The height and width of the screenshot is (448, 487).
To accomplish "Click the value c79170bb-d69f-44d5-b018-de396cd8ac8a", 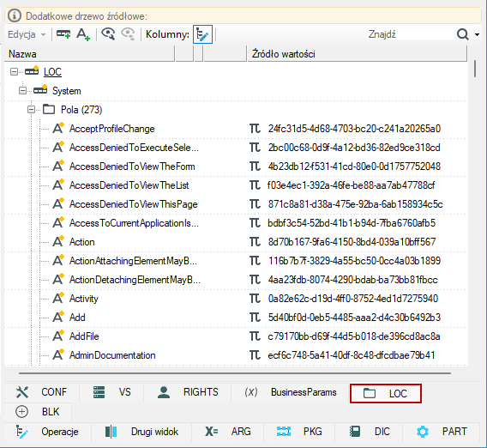I will coord(354,336).
